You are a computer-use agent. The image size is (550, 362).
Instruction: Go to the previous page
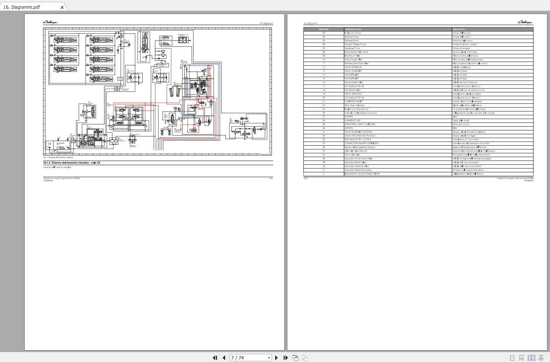[x=224, y=358]
